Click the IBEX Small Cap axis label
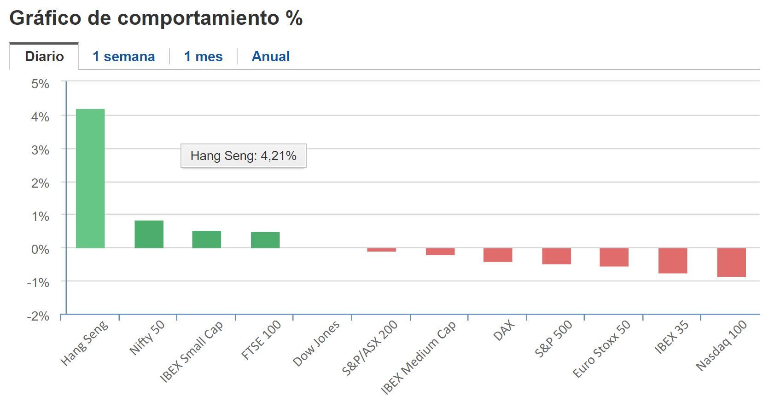769x396 pixels. (x=192, y=351)
